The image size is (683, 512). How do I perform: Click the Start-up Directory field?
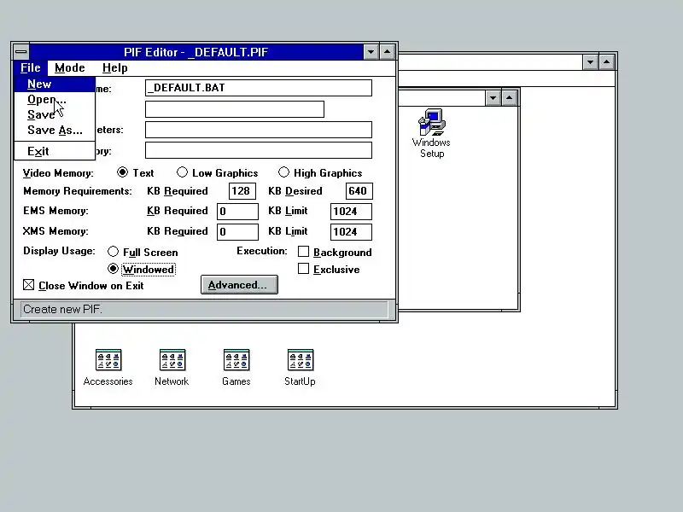click(x=259, y=150)
